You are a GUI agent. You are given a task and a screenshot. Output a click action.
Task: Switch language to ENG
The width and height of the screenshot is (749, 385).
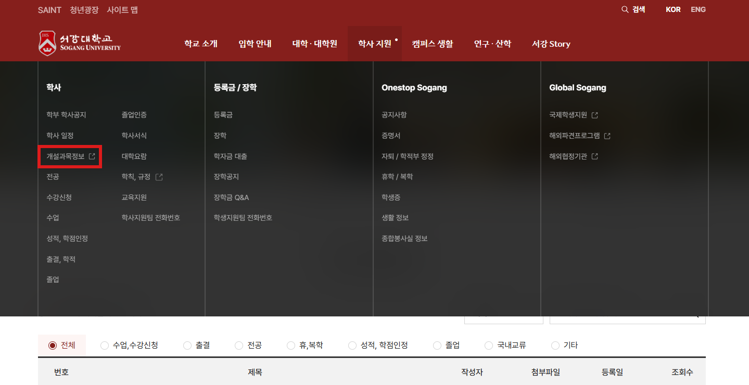pyautogui.click(x=698, y=9)
